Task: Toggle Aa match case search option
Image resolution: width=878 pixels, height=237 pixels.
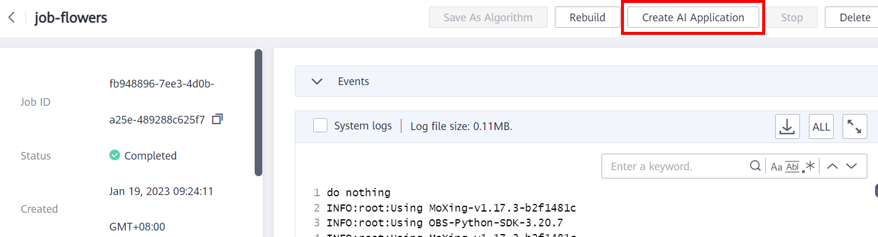Action: [776, 167]
